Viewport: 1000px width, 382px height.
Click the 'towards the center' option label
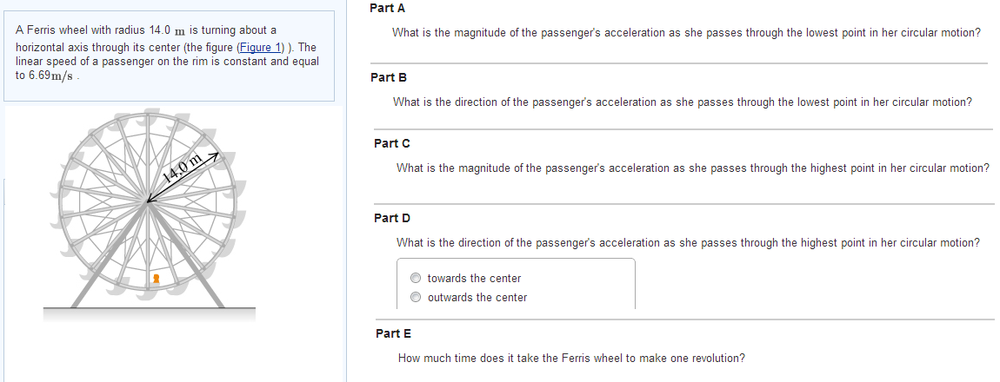(474, 279)
